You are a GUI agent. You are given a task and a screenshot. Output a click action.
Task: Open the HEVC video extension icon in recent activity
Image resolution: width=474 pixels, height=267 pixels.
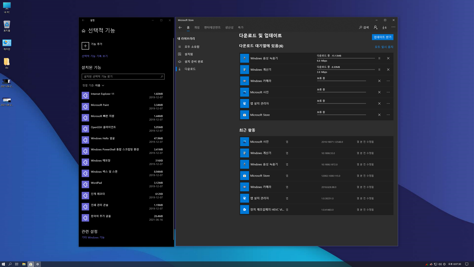tap(244, 210)
